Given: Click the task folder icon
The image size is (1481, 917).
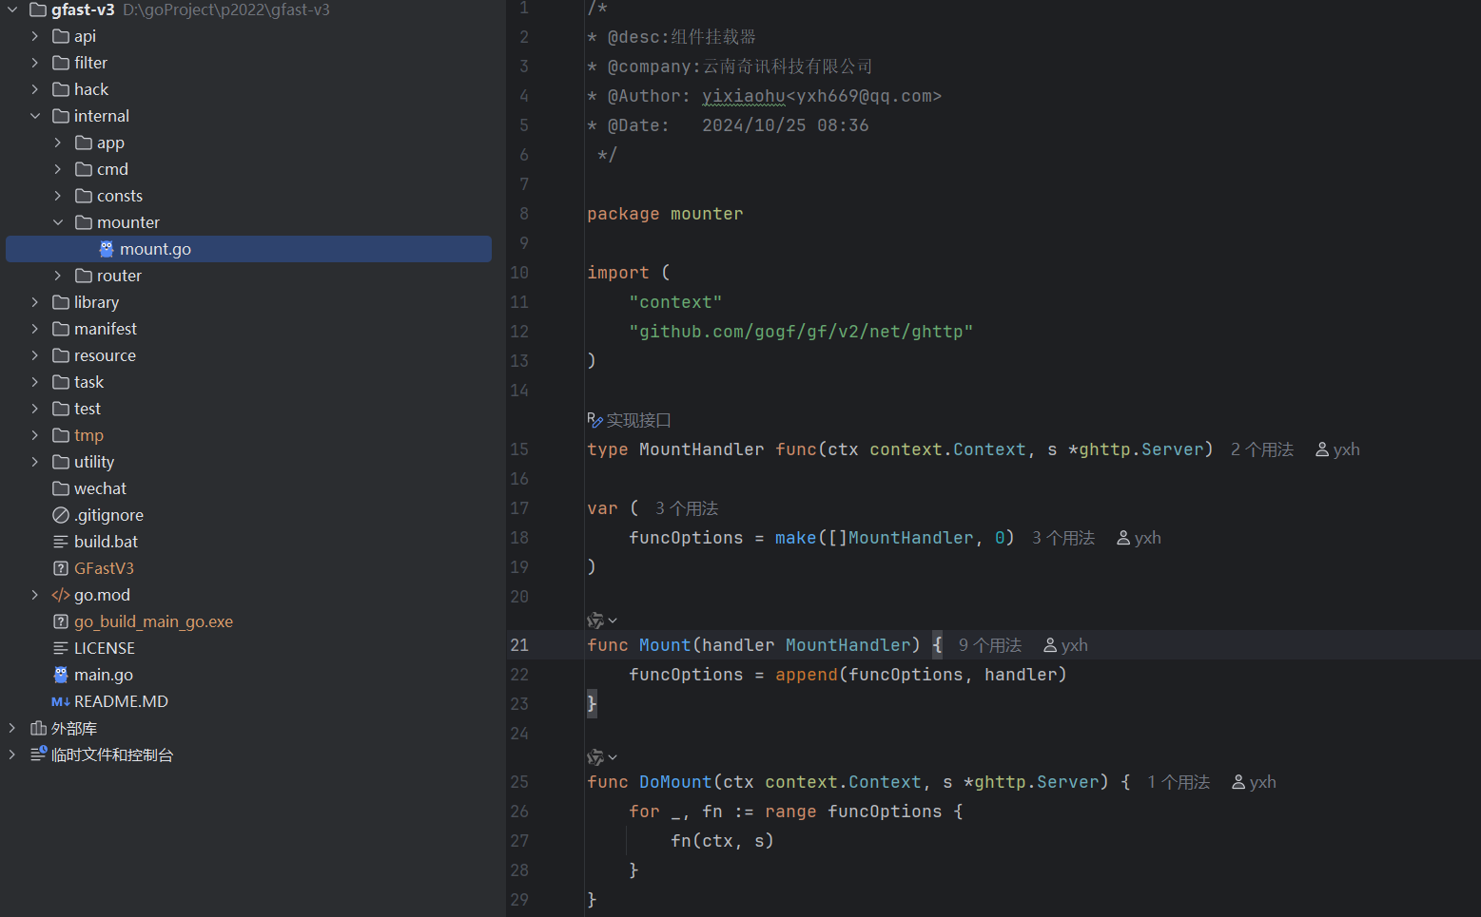Looking at the screenshot, I should click(61, 382).
